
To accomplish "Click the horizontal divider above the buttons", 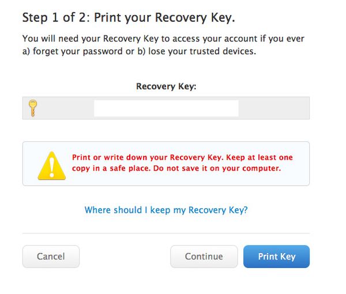I will [166, 233].
